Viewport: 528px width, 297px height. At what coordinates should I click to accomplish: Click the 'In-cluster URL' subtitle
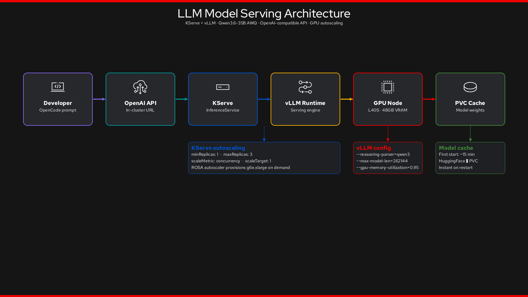[x=140, y=110]
